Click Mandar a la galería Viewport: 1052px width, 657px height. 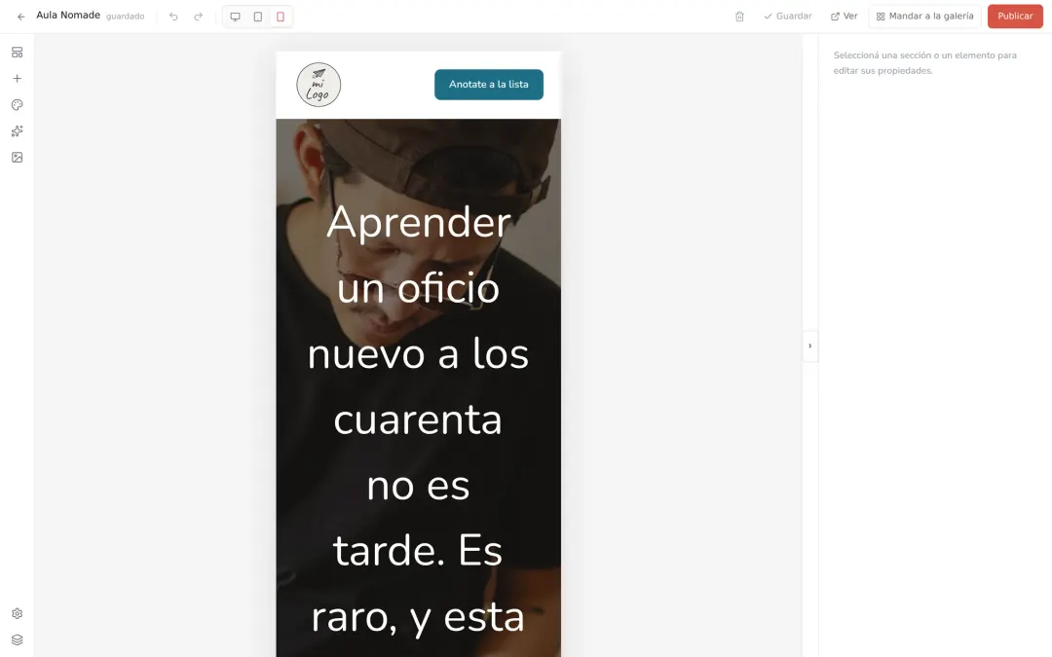pyautogui.click(x=924, y=17)
